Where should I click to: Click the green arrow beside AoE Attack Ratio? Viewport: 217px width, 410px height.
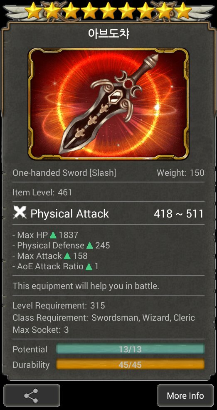[89, 266]
